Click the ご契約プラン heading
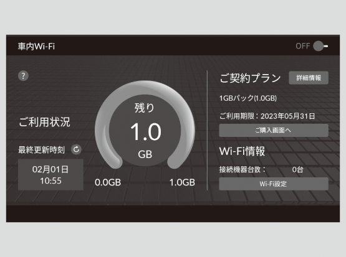Screen dimensions: 346x257 coord(250,78)
